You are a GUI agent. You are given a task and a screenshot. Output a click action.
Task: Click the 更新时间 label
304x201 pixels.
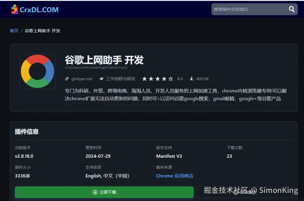93,148
